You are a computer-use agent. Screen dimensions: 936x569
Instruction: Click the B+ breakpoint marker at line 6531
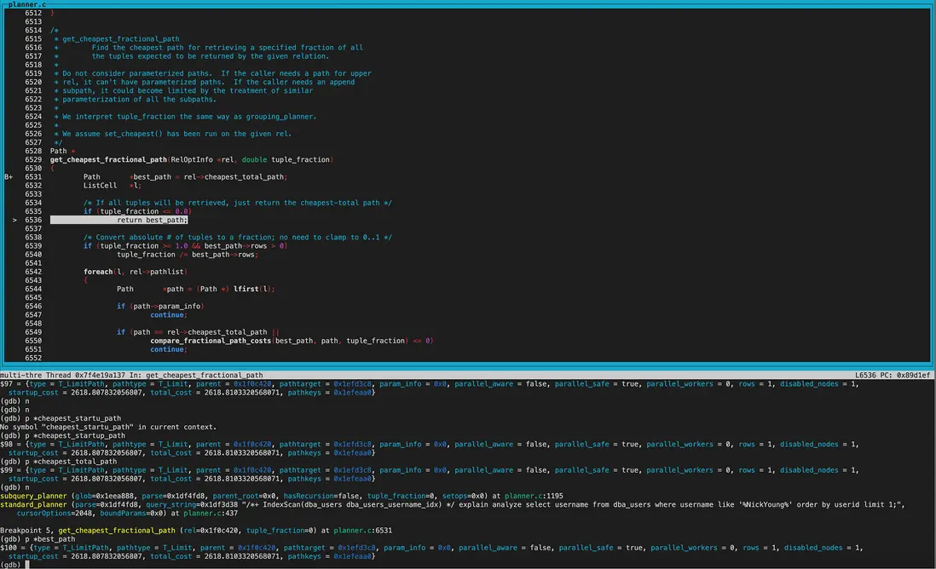click(x=9, y=176)
